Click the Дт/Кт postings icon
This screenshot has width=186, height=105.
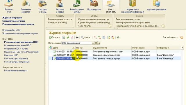click(x=99, y=38)
